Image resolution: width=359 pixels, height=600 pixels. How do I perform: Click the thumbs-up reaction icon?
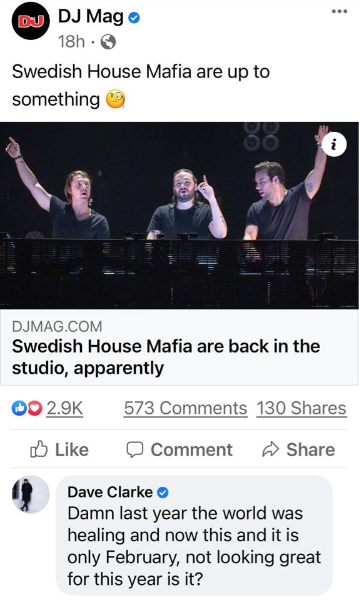18,408
